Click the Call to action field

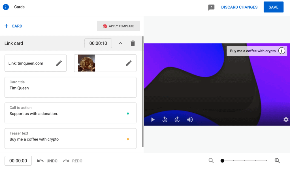pos(71,113)
